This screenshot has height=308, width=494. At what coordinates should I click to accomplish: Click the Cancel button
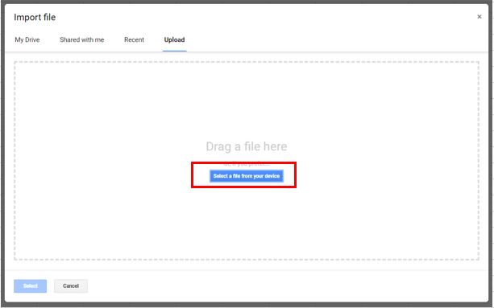(x=71, y=286)
